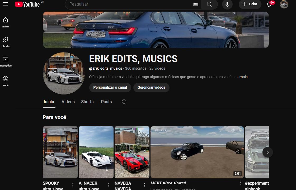Click the channel search magnifier icon
This screenshot has height=190, width=296.
pyautogui.click(x=124, y=102)
